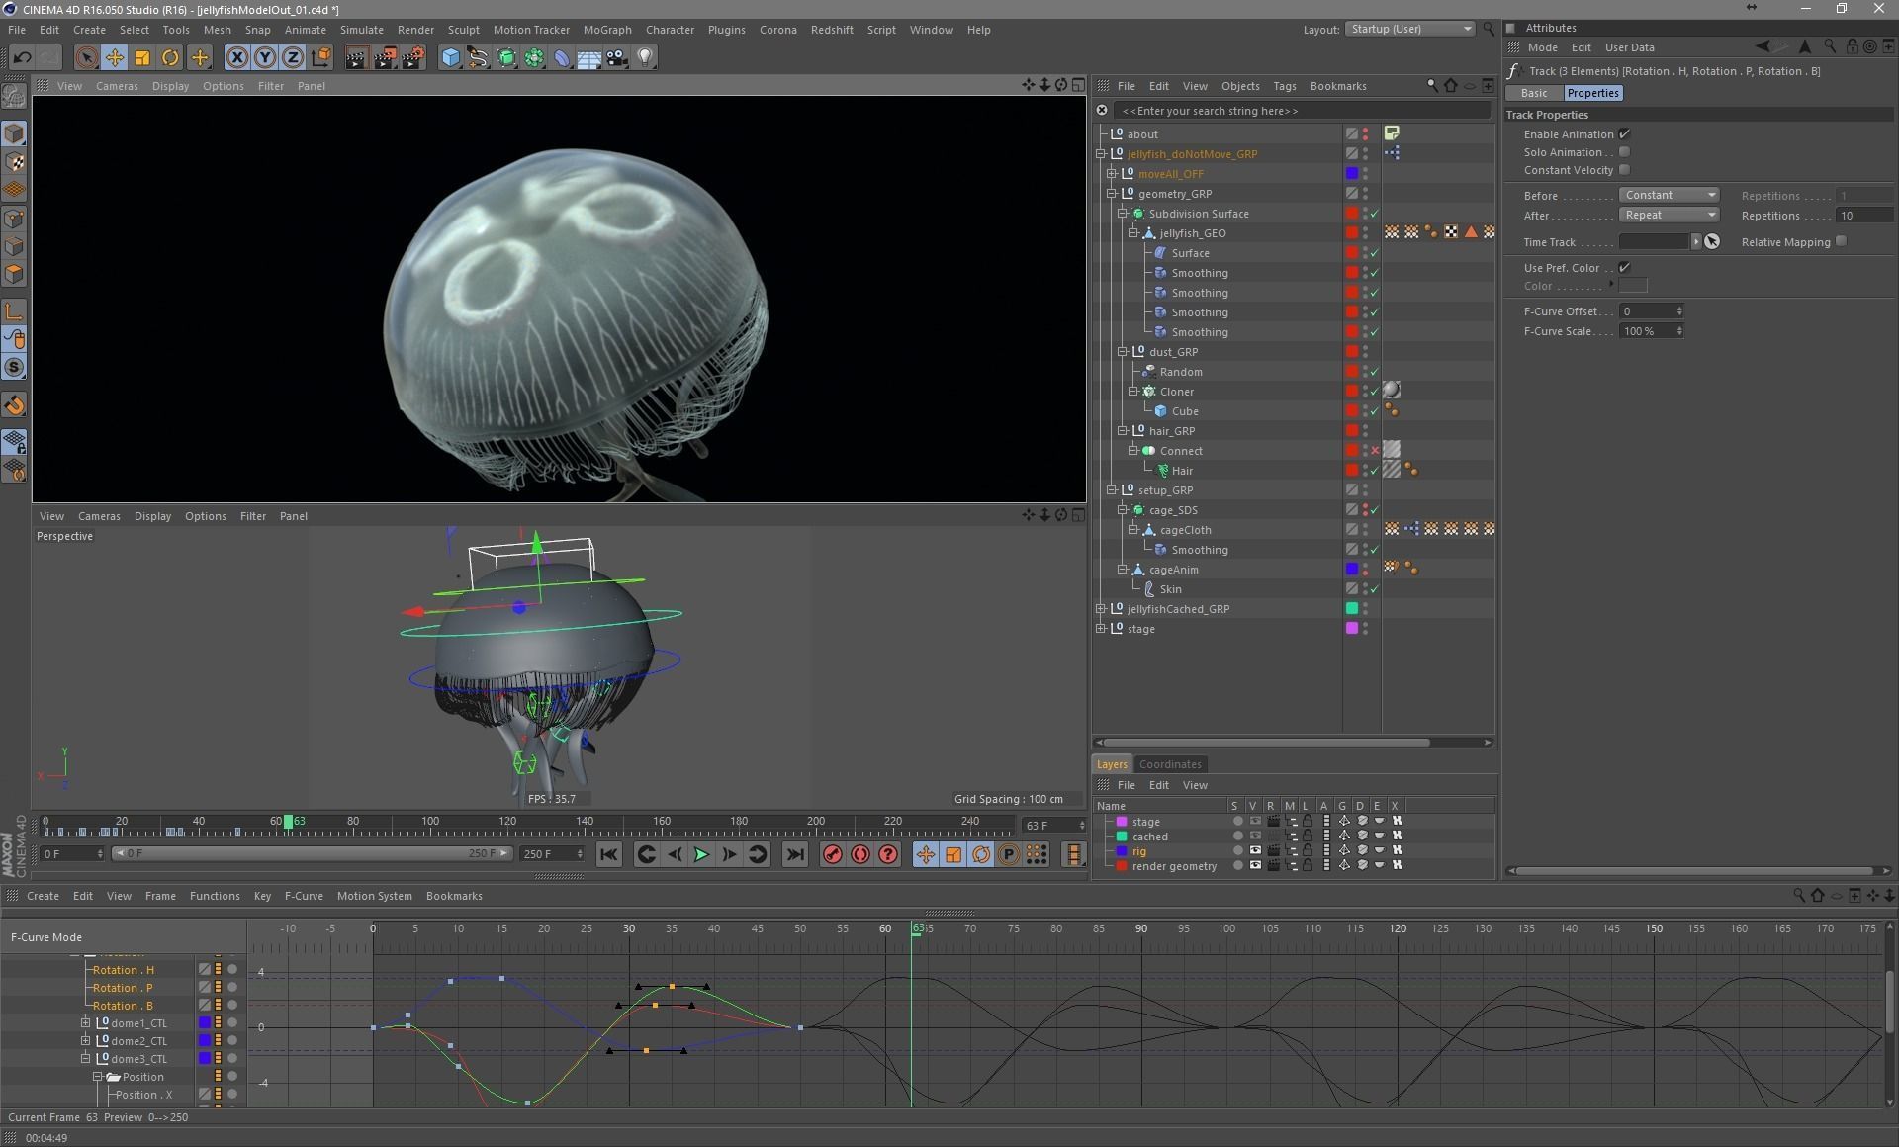Click User Data in Attributes menu
Screen dimensions: 1899x1147
[x=1629, y=47]
